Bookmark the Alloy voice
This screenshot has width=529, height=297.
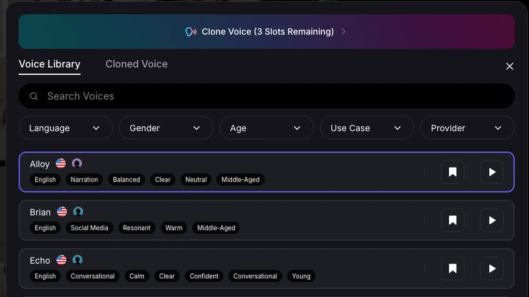453,172
